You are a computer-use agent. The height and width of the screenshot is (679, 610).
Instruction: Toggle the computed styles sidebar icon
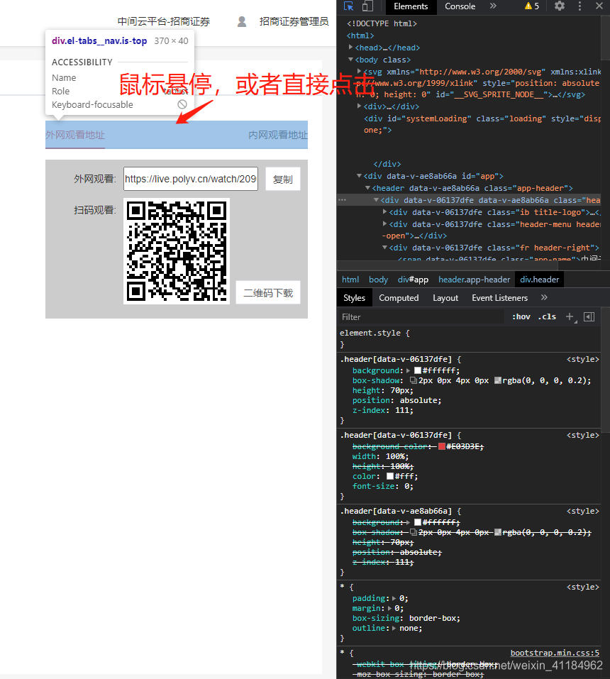(x=589, y=316)
